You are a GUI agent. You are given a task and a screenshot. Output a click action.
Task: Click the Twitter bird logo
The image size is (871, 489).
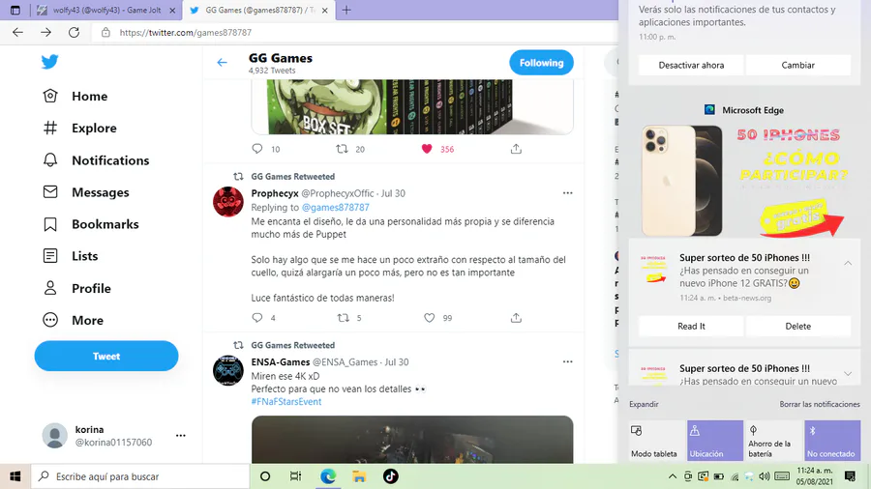50,62
